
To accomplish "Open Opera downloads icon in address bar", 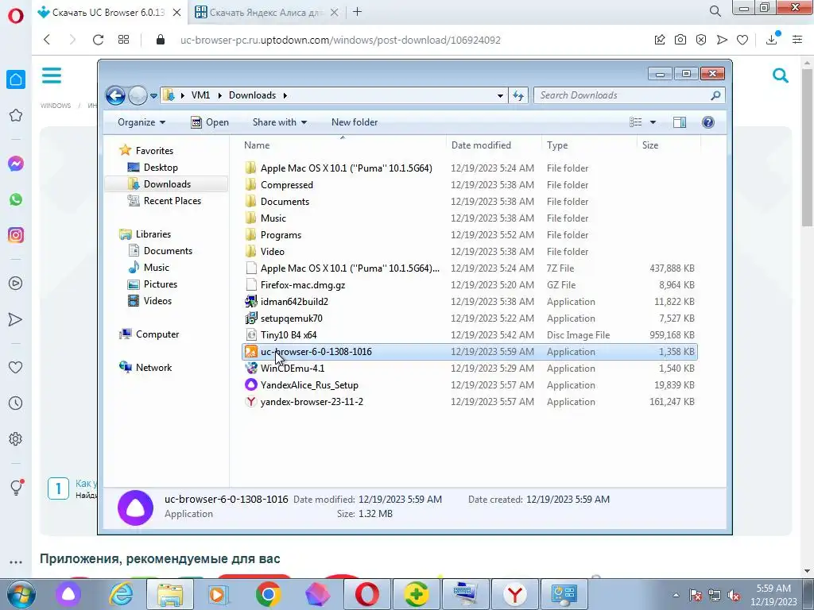I will click(x=772, y=40).
